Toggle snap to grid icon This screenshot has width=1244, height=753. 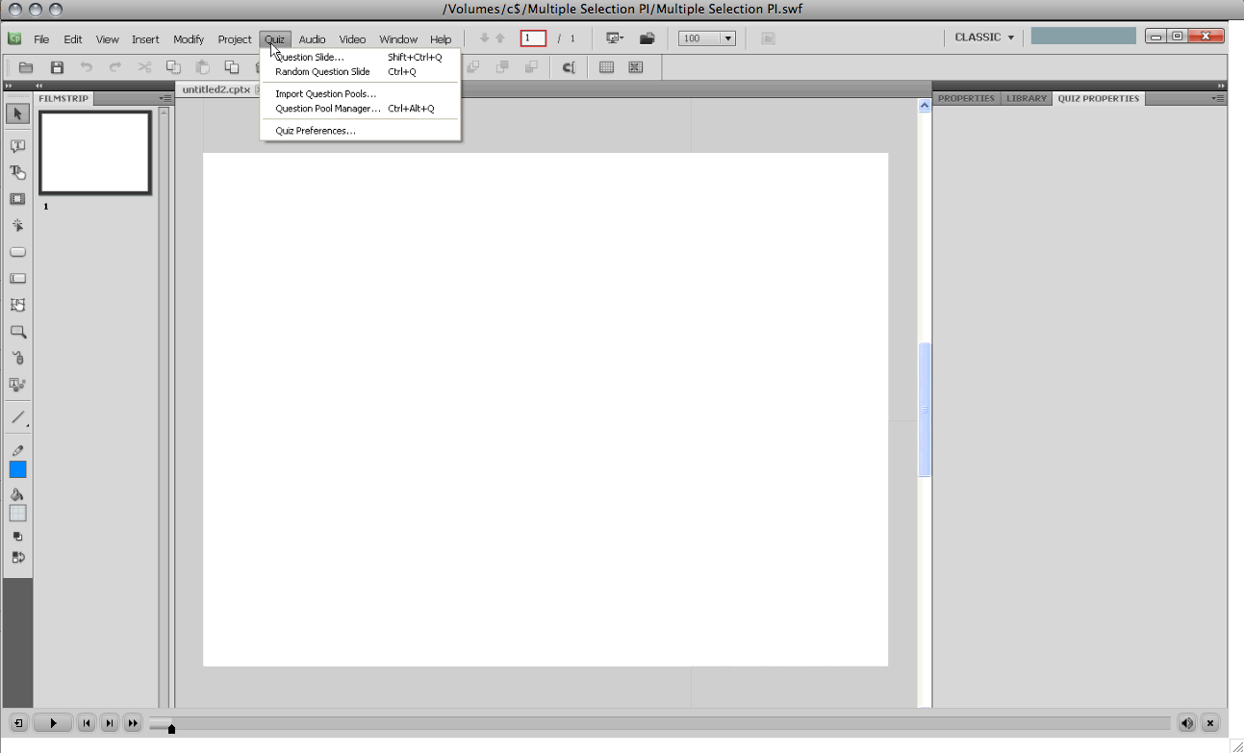coord(635,67)
